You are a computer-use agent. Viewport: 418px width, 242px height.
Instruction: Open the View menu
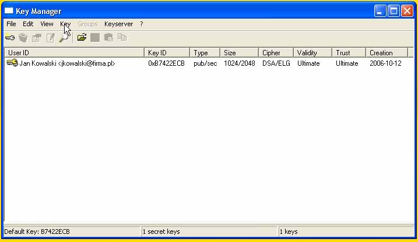[x=47, y=24]
